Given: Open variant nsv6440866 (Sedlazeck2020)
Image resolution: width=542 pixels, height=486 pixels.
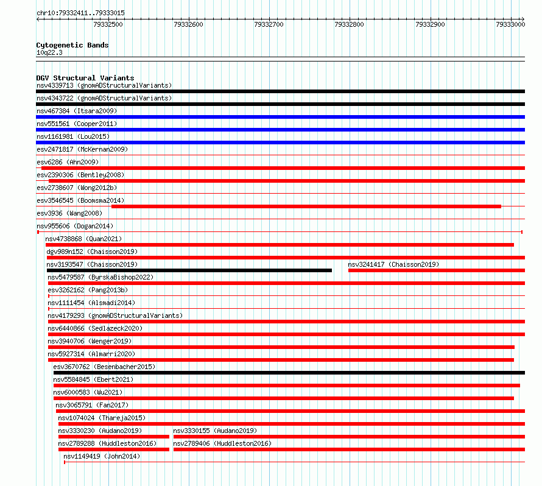Looking at the screenshot, I should point(95,328).
